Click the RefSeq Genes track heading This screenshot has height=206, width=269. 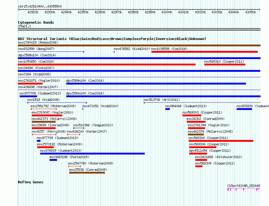click(31, 182)
